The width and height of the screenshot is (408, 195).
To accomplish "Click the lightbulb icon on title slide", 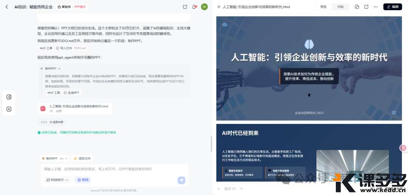I will [309, 95].
